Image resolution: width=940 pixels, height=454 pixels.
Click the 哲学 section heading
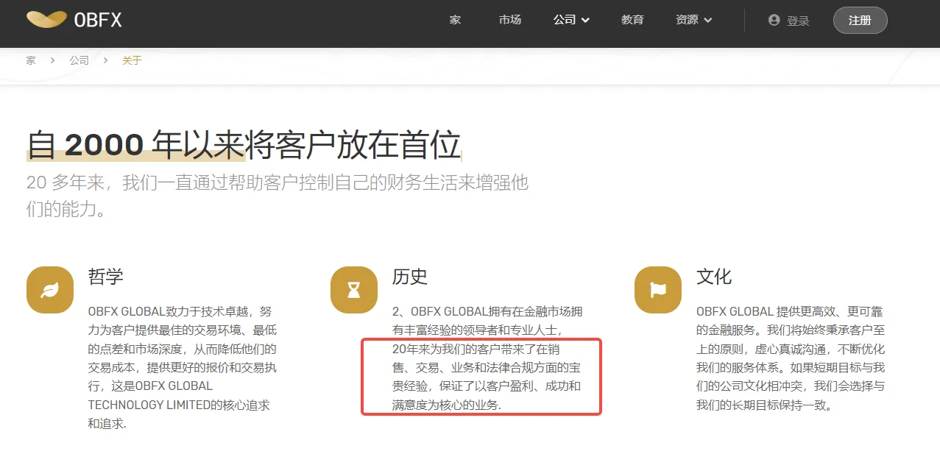coord(106,277)
